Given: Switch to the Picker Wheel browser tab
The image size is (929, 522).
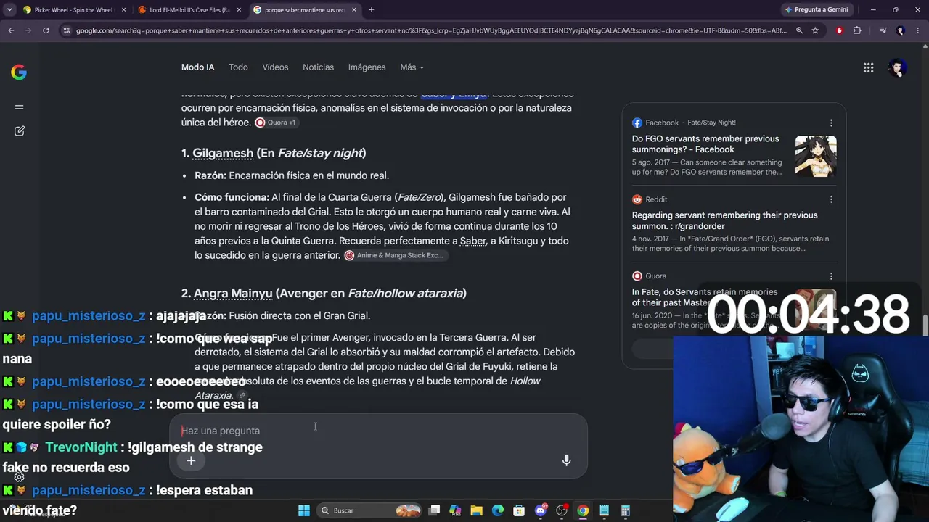Looking at the screenshot, I should tap(75, 10).
